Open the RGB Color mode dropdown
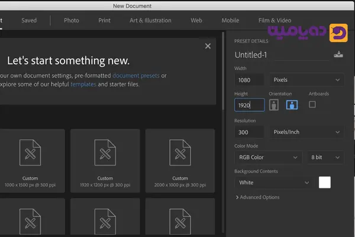355x237 pixels. point(267,158)
